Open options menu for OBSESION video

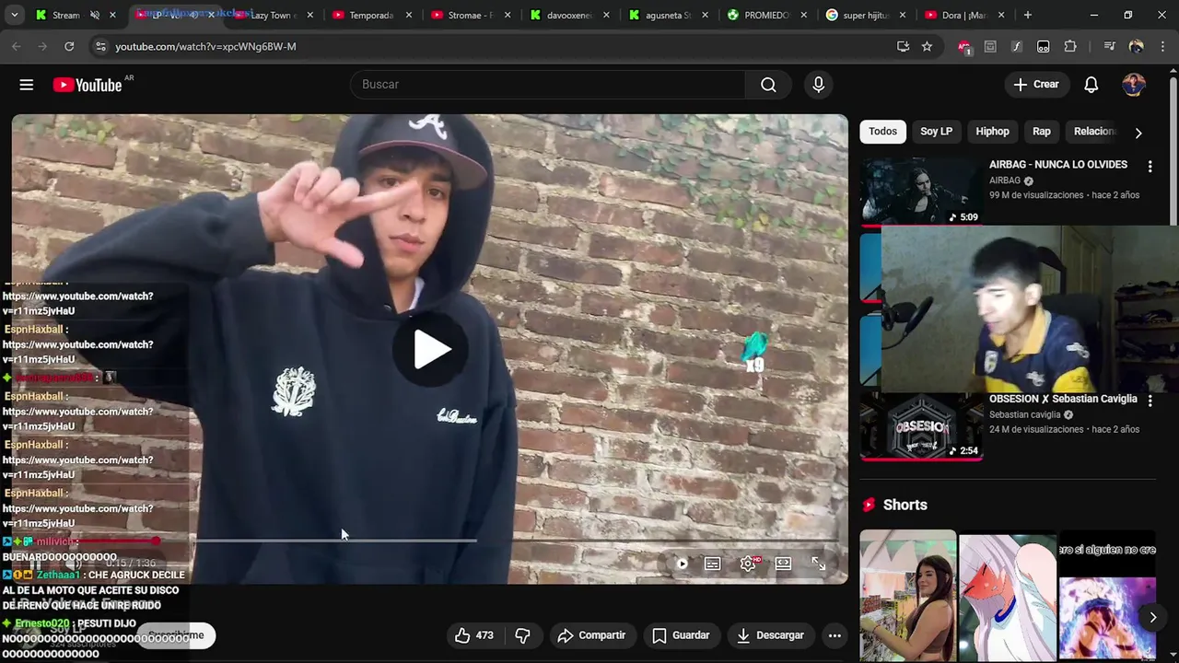click(x=1150, y=401)
